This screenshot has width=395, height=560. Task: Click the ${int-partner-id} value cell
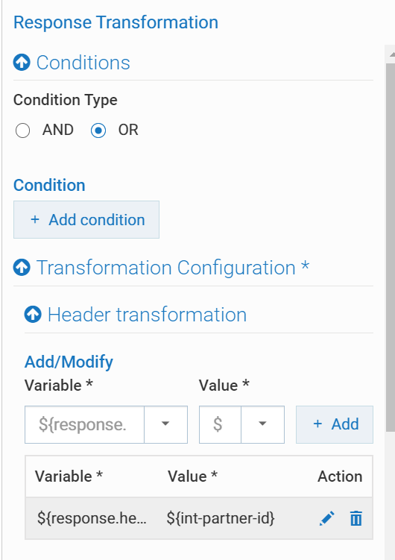pyautogui.click(x=221, y=518)
